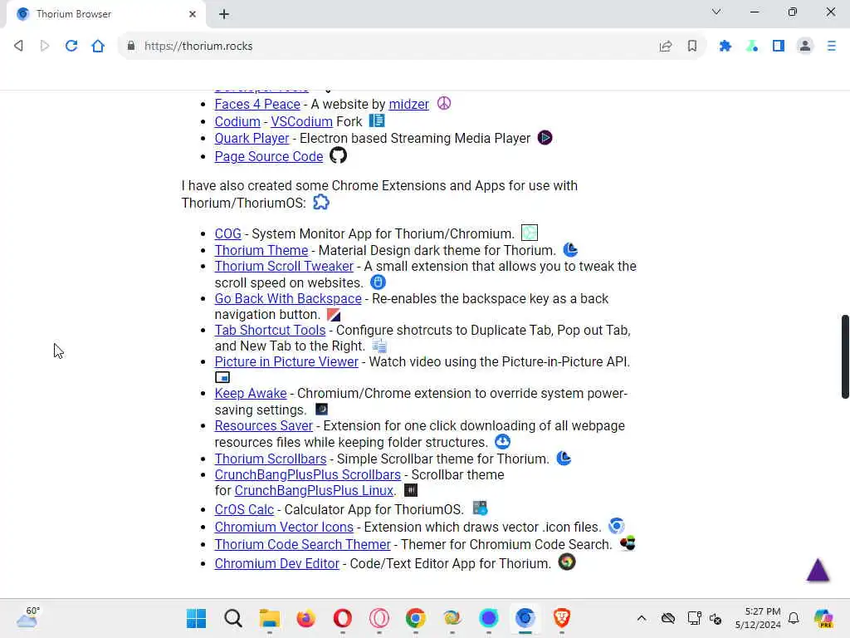Open the Thorium Scroll Tweaker link

coord(284,267)
